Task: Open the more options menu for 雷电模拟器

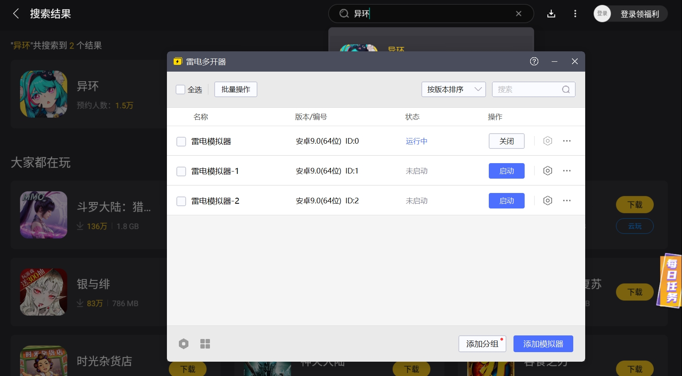Action: tap(567, 141)
